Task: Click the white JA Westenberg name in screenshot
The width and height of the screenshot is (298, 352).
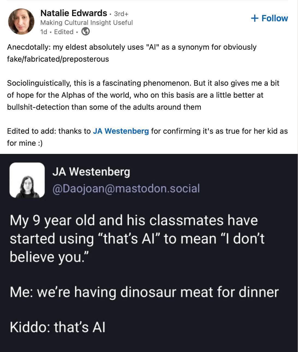Action: pos(91,172)
